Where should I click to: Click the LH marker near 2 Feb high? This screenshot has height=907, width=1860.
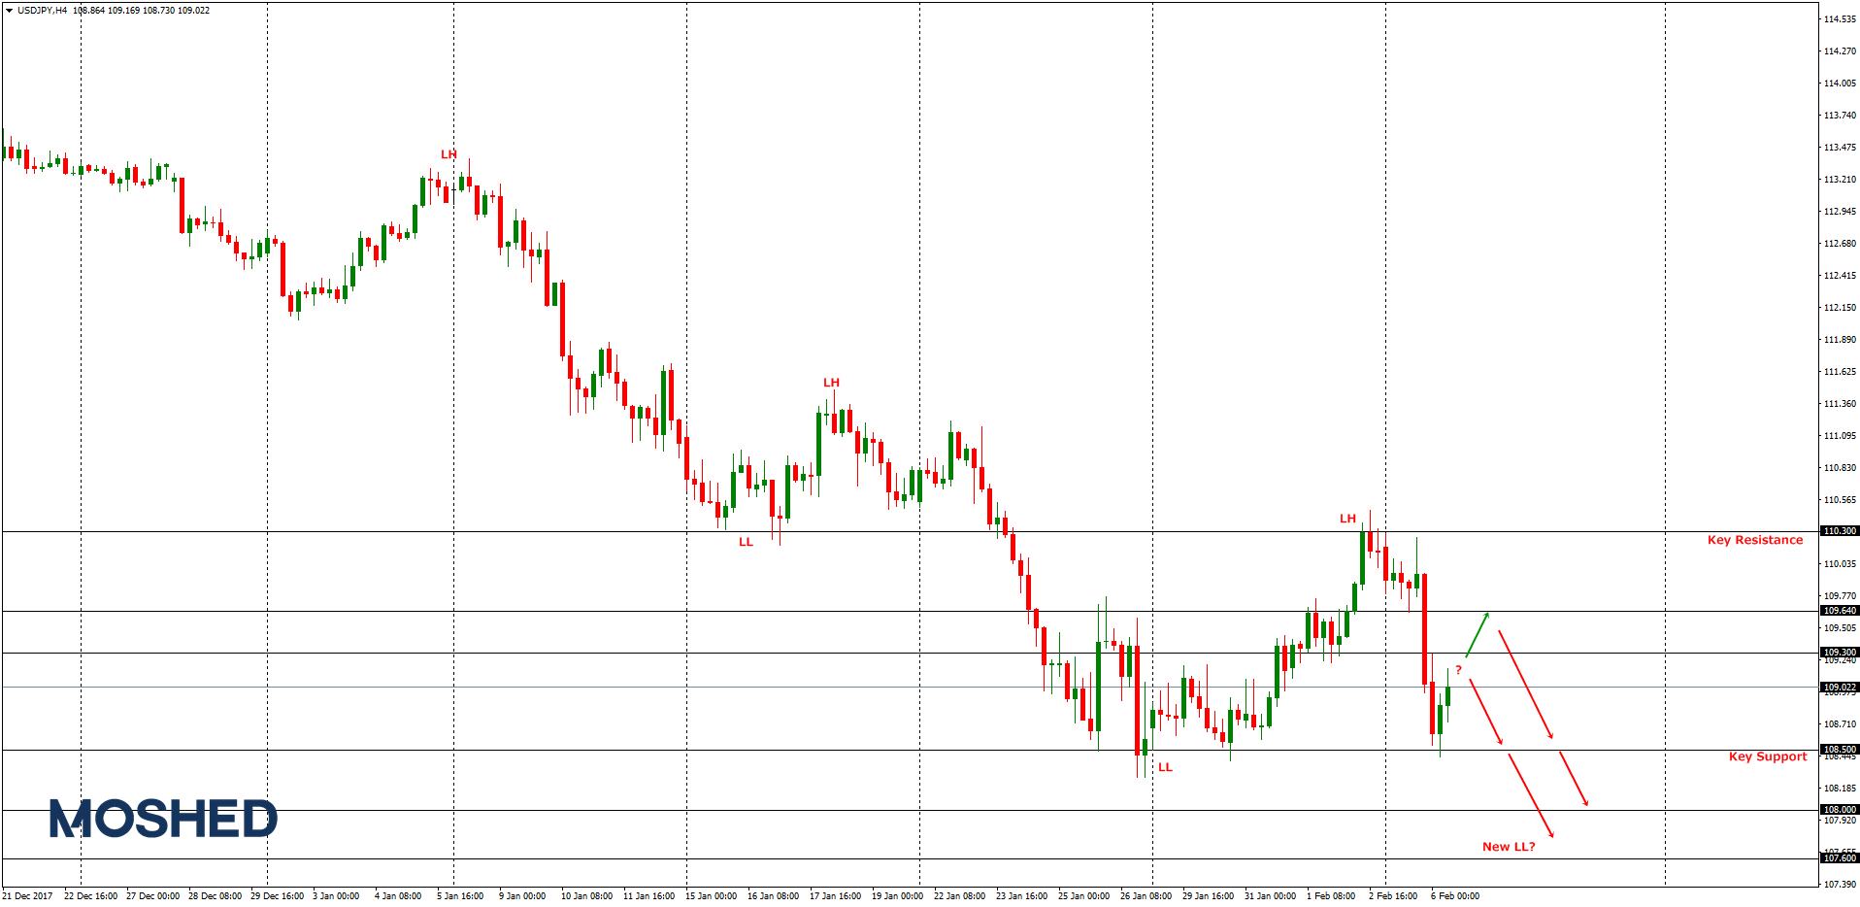pos(1346,519)
